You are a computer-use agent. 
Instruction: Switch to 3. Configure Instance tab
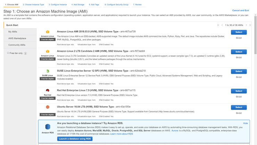pos(58,5)
